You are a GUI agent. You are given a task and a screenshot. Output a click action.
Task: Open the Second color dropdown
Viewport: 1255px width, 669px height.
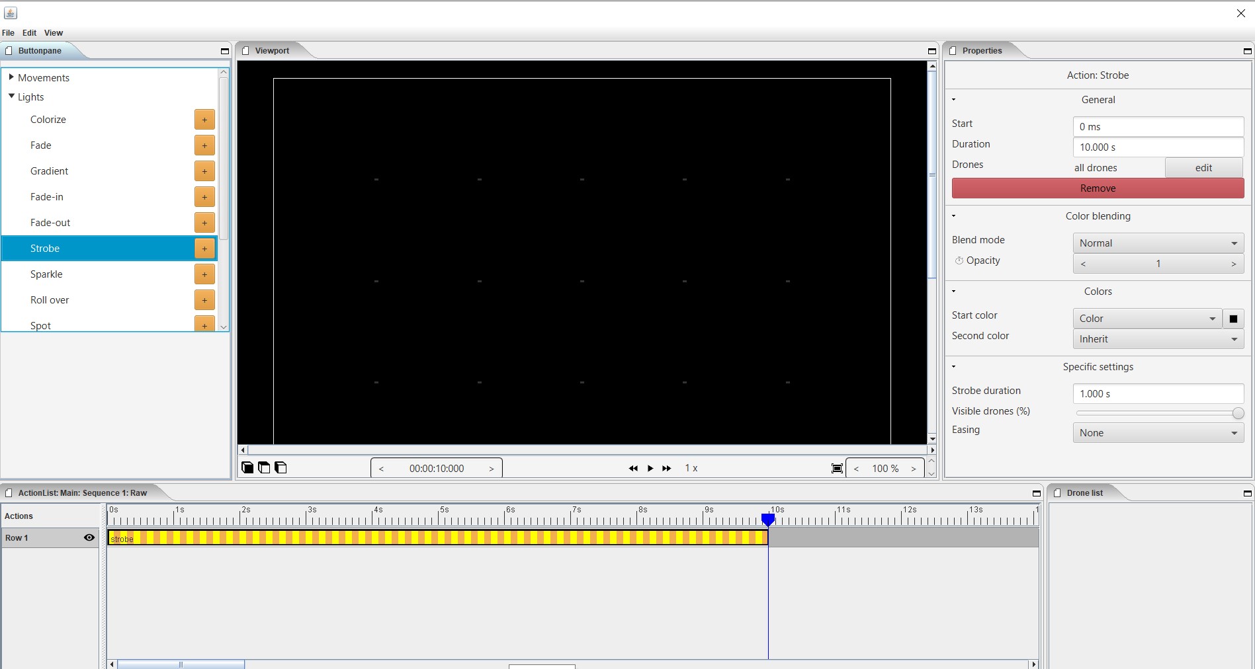1158,339
